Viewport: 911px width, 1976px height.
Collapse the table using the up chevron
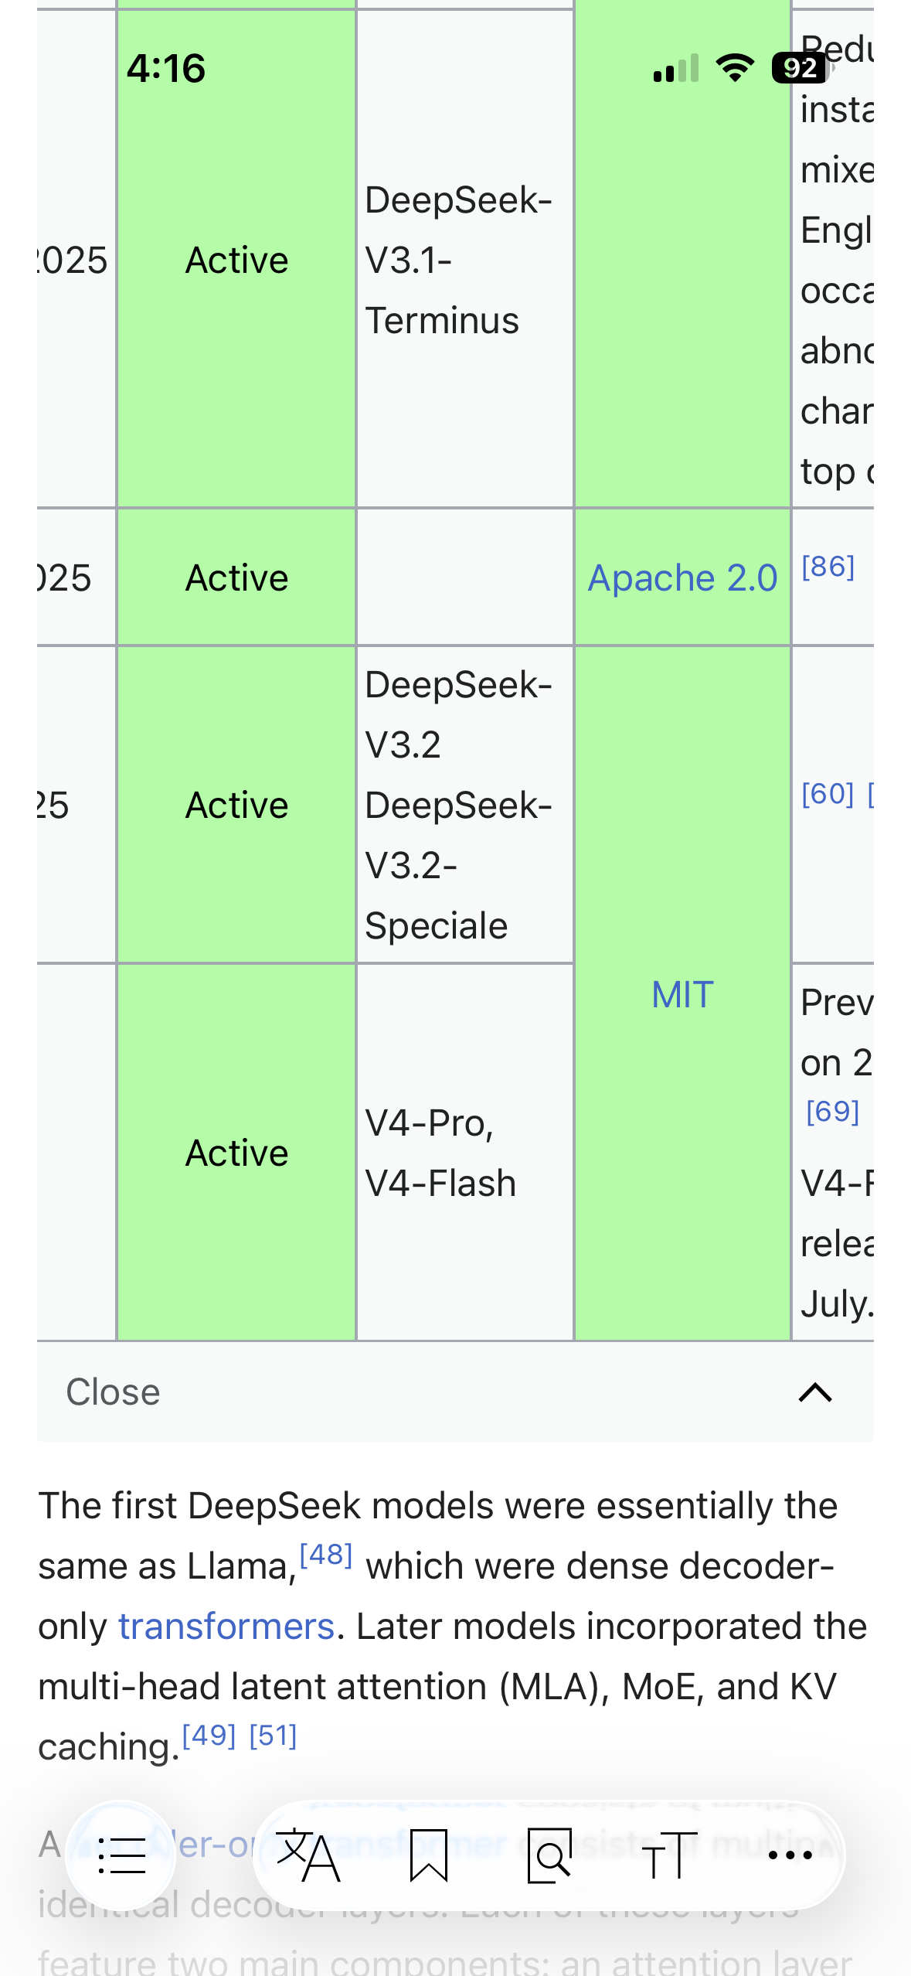815,1392
